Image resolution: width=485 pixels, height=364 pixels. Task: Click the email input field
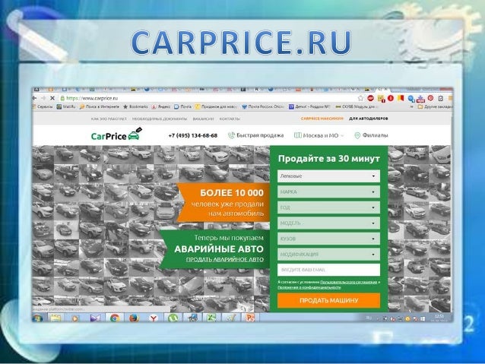tap(328, 270)
